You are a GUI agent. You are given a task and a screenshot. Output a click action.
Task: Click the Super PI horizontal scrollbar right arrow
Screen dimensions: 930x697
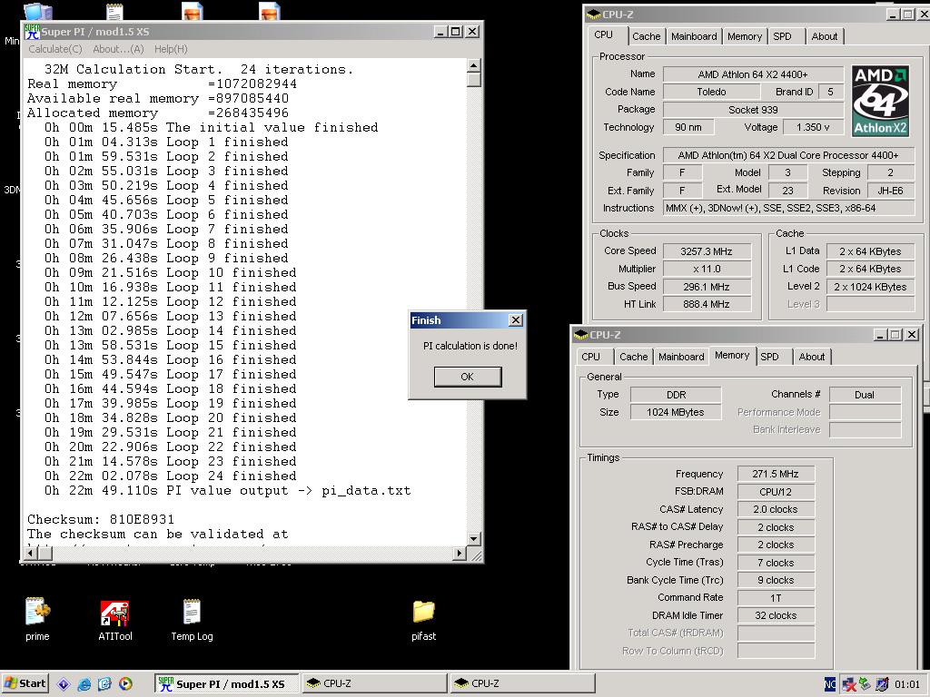click(x=459, y=553)
